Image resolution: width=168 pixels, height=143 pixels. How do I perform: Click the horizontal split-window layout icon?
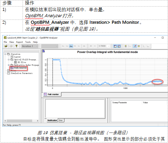pos(119,46)
